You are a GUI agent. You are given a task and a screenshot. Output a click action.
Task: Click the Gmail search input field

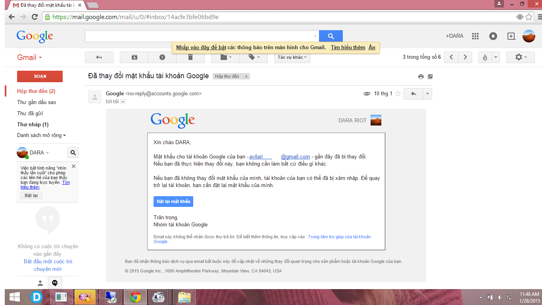pos(199,36)
